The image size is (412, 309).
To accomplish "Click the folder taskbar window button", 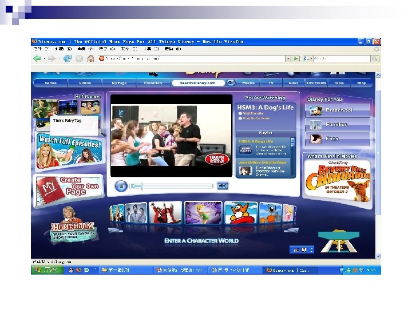I will pos(126,270).
